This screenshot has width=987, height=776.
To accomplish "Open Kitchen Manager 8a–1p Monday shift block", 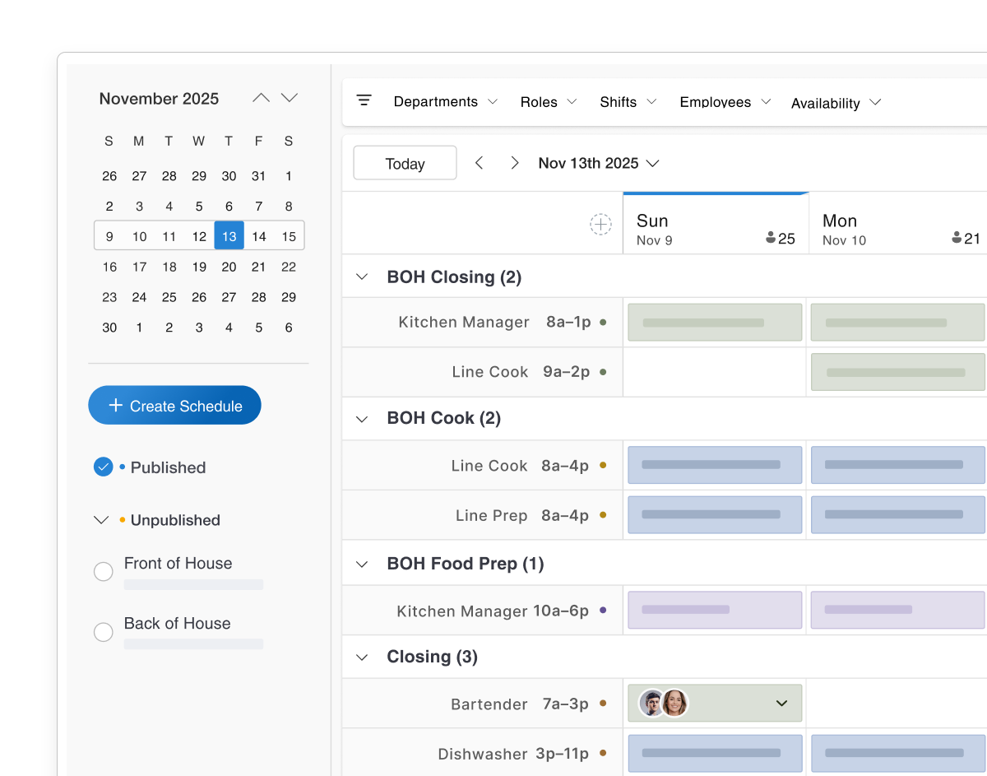I will click(898, 323).
